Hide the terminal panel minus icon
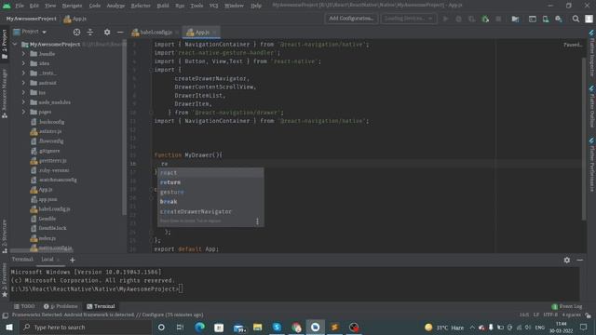The width and height of the screenshot is (596, 335). 579,261
